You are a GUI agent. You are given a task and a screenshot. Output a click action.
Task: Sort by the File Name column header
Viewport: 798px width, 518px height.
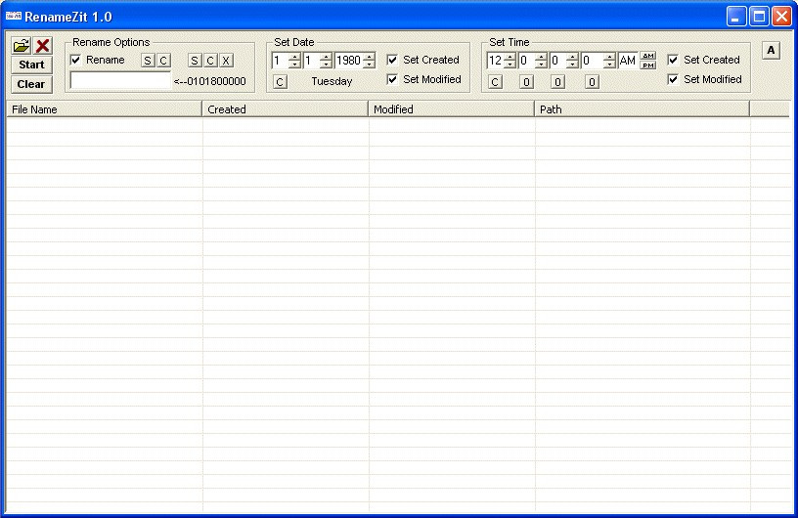coord(105,108)
